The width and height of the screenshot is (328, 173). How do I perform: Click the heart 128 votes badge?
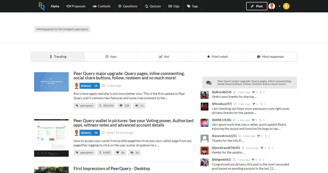(x=124, y=105)
